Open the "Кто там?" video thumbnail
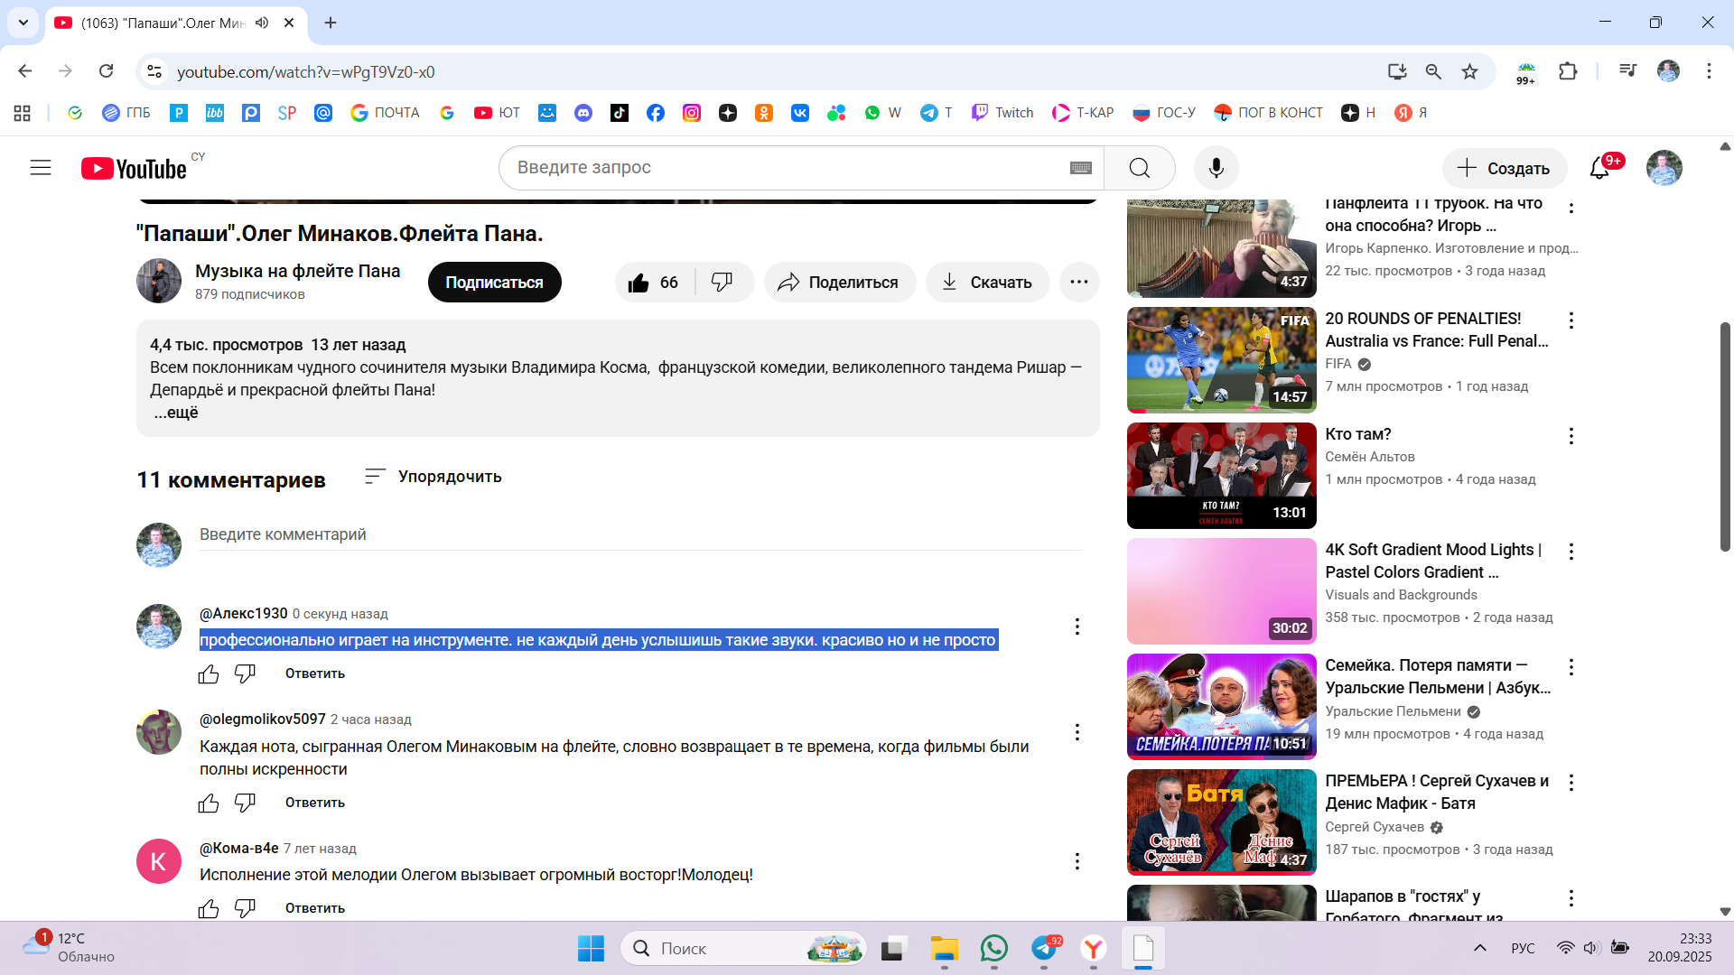This screenshot has width=1734, height=975. [x=1221, y=476]
